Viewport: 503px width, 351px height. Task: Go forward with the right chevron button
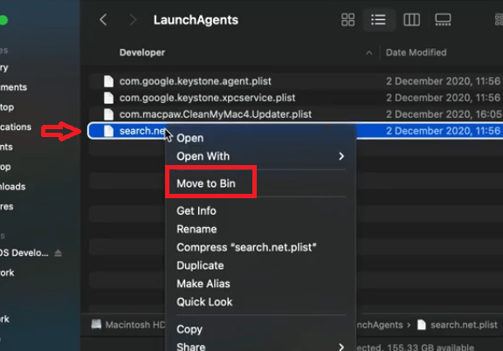(133, 20)
